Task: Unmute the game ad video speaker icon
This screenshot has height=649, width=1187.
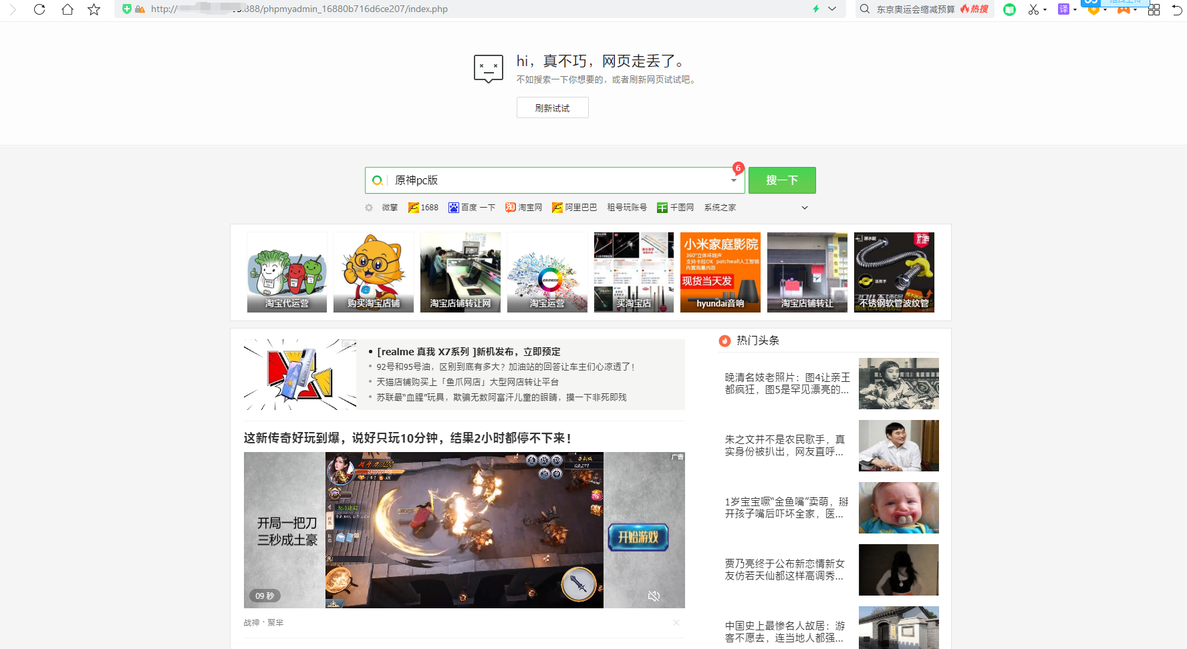Action: (x=654, y=596)
